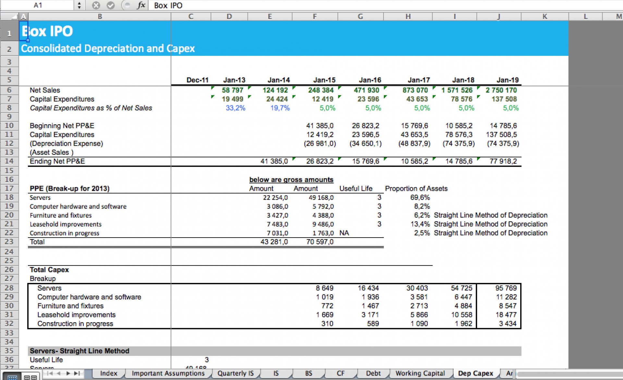Select the Jan-16 column heading cell
This screenshot has height=380, width=623.
(x=370, y=80)
